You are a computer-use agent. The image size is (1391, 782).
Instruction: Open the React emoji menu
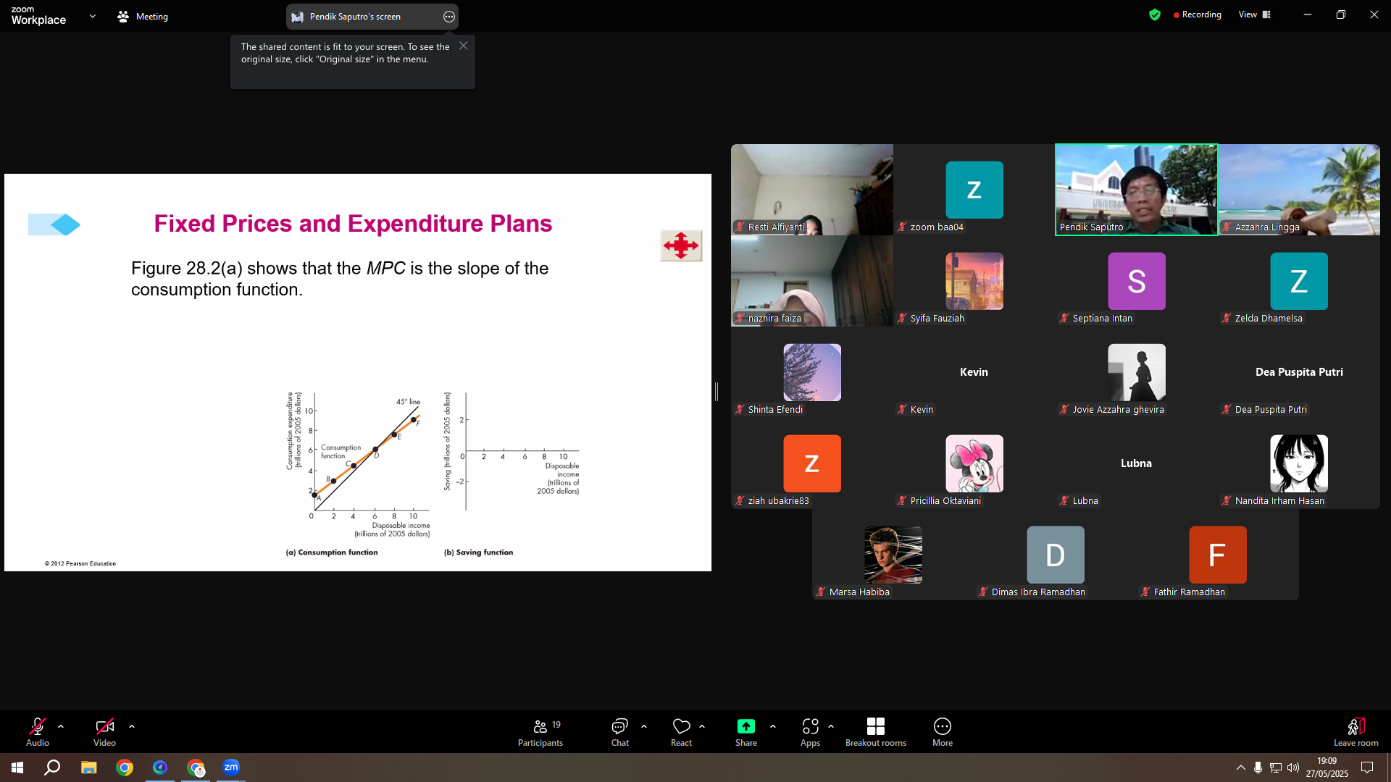[x=681, y=731]
